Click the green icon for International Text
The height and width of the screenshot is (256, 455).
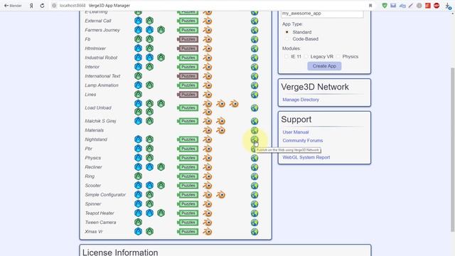138,76
